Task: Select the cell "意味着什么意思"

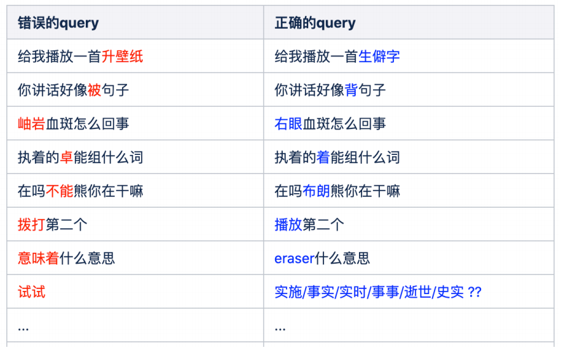Action: tap(135, 258)
